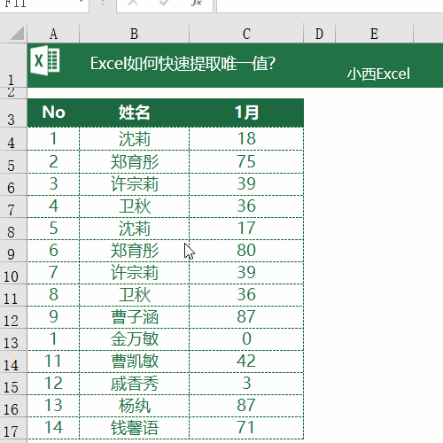The image size is (443, 443).
Task: Select column C header
Action: [246, 34]
